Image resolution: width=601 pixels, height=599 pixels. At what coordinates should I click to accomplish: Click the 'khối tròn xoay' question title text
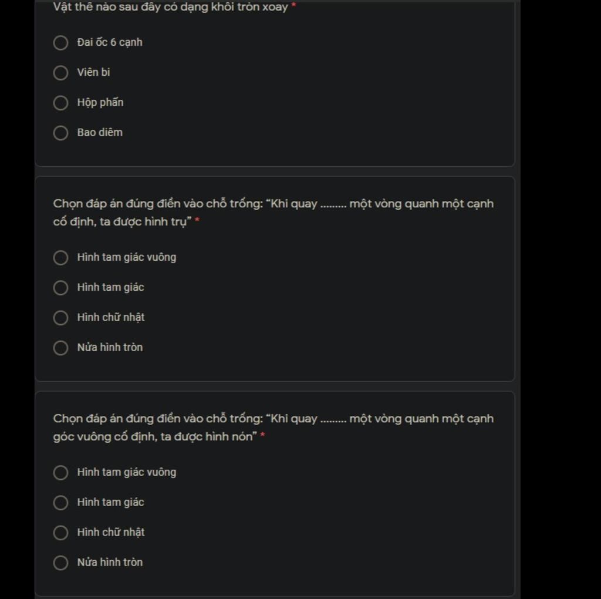170,7
